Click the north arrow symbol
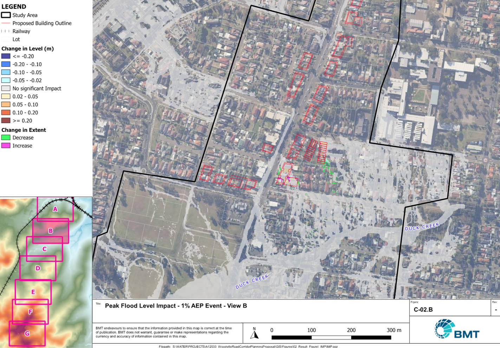Screen dimensions: 500x348 [254, 333]
